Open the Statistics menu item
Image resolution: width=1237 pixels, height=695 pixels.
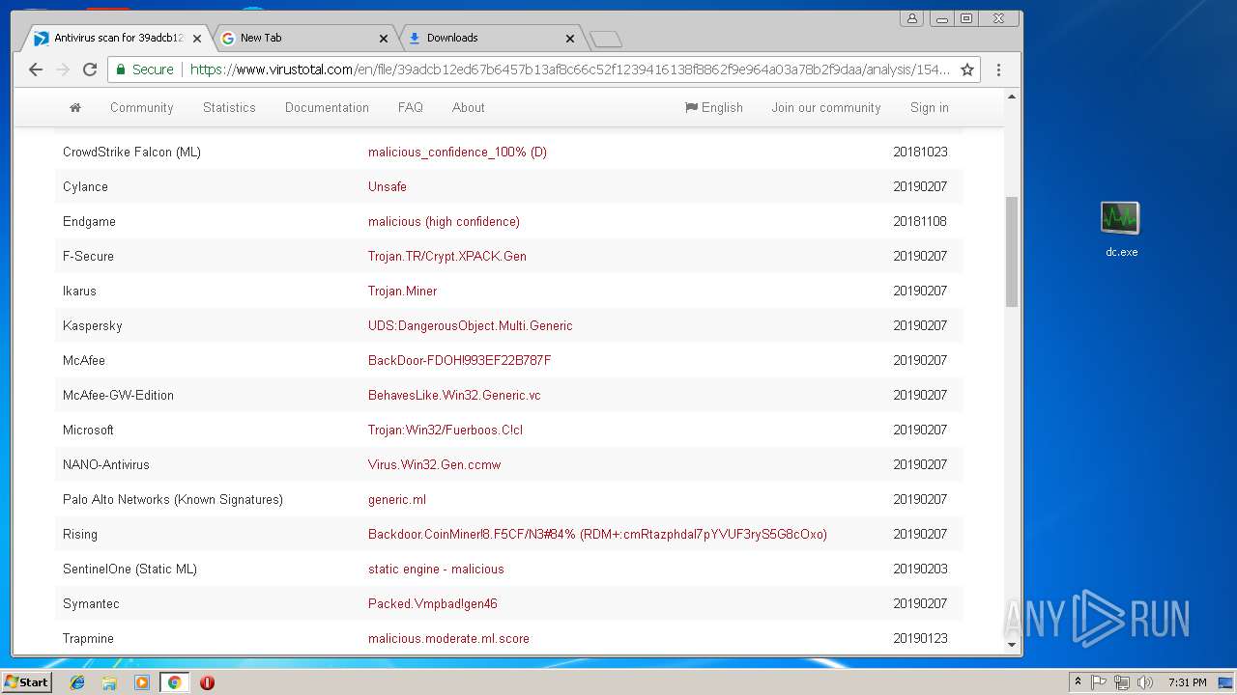[229, 107]
